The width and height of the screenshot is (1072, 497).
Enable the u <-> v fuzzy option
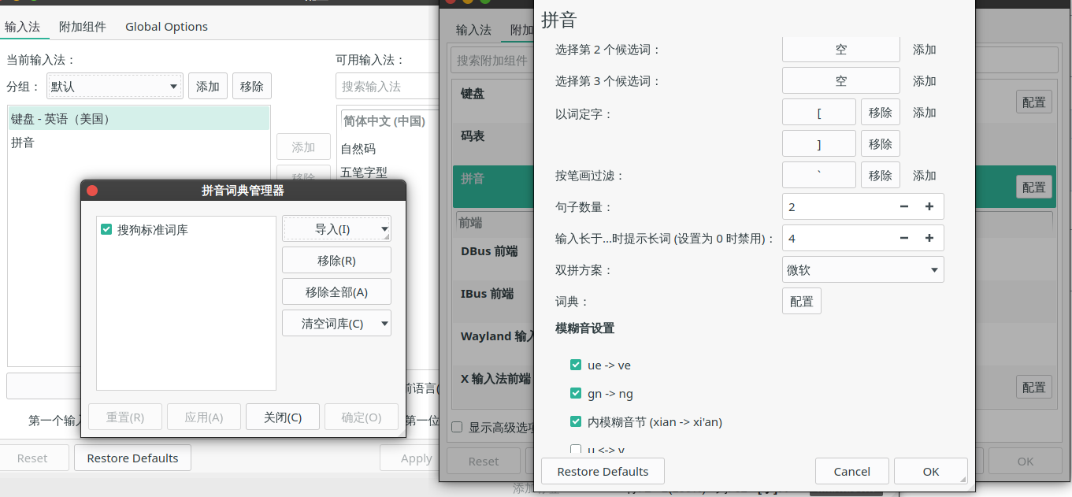pos(576,448)
